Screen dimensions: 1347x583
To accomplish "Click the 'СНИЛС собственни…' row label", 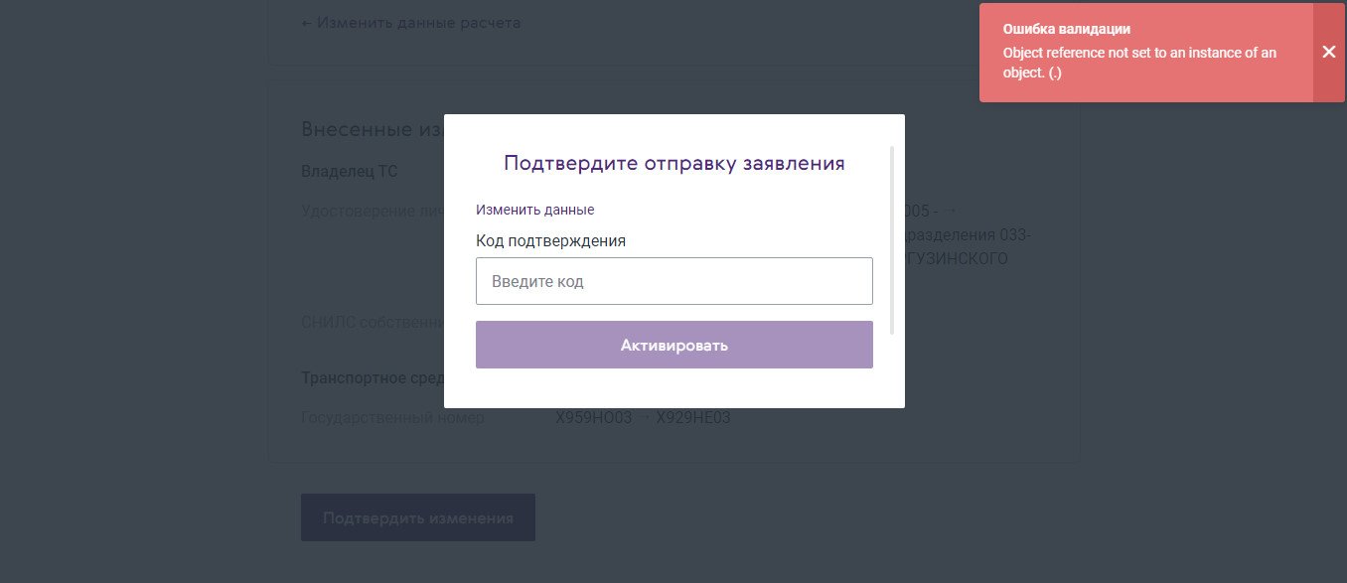I will click(371, 323).
